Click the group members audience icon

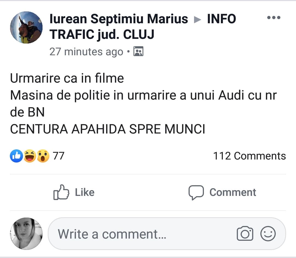[x=138, y=51]
